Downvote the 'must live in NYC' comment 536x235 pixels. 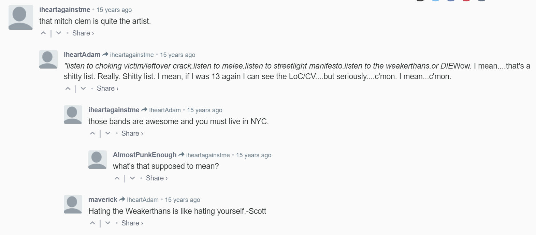click(x=108, y=133)
